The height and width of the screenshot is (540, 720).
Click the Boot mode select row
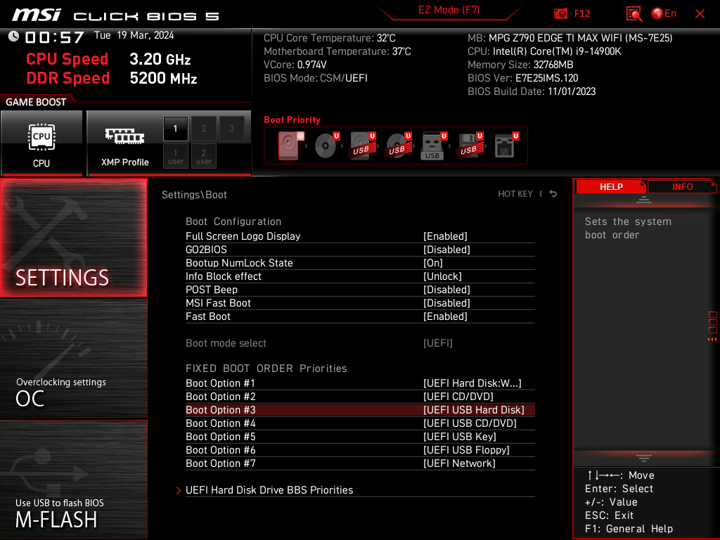pyautogui.click(x=360, y=343)
